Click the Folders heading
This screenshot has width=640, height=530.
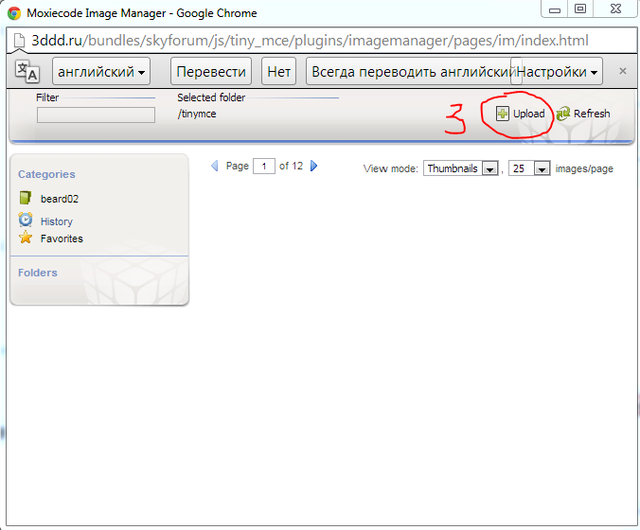coord(38,273)
